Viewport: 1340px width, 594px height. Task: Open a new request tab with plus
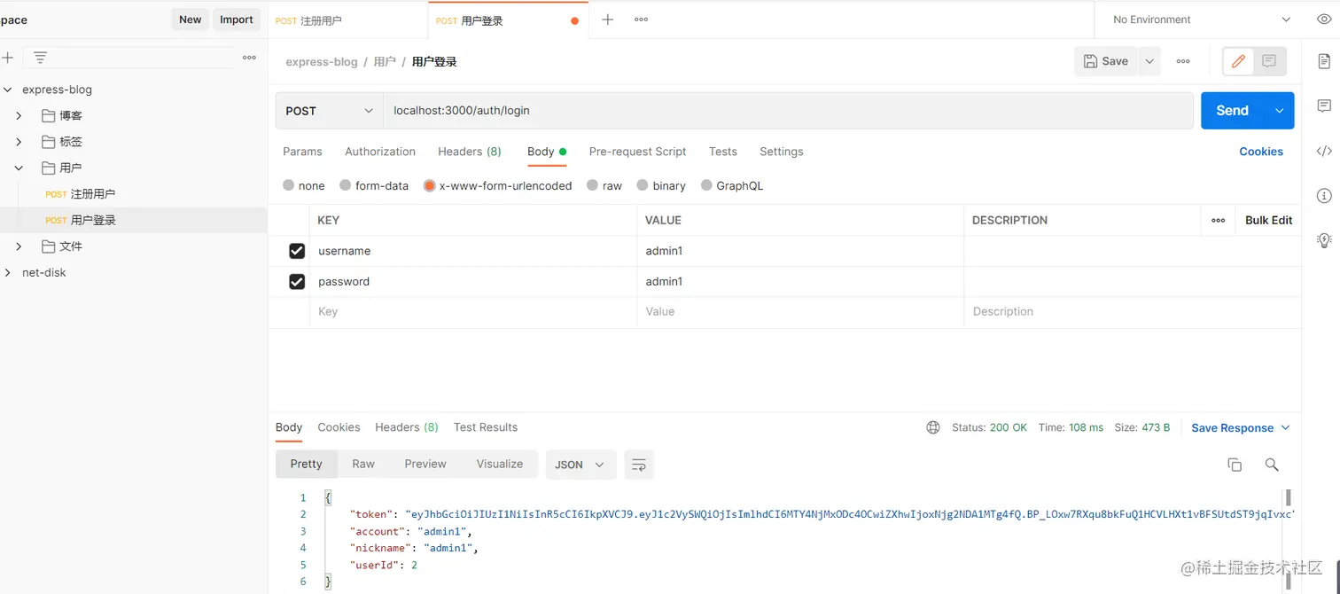[607, 20]
